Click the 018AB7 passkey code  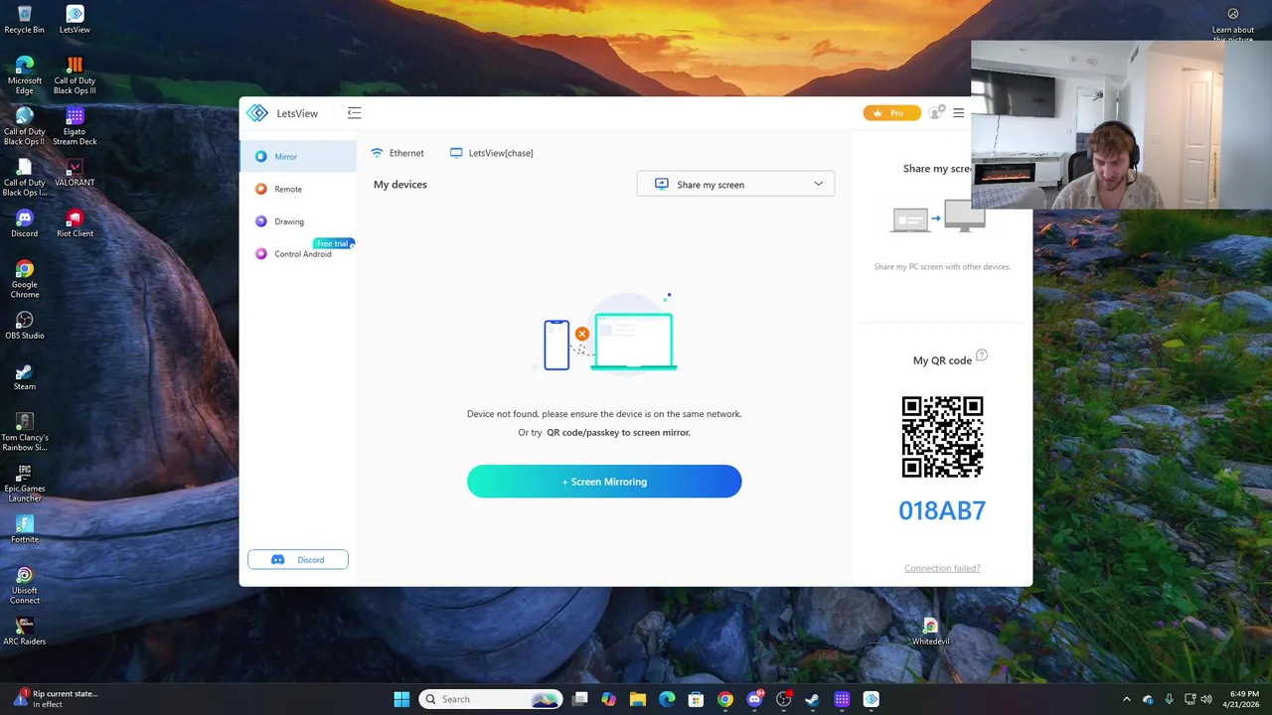(942, 510)
